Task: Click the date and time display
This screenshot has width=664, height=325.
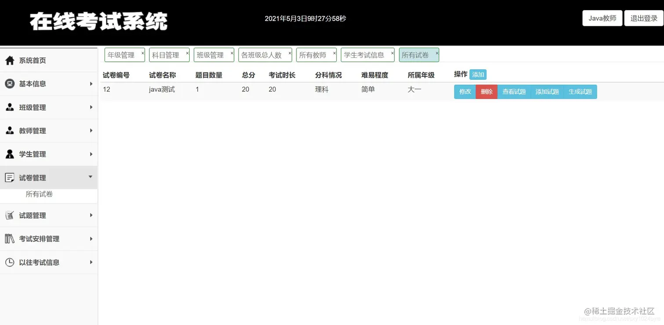Action: tap(305, 18)
